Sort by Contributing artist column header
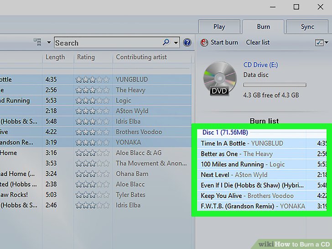Viewport: 332px width, 249px height. coord(141,57)
